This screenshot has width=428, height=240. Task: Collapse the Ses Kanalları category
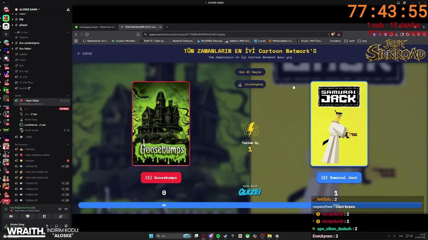tap(22, 144)
